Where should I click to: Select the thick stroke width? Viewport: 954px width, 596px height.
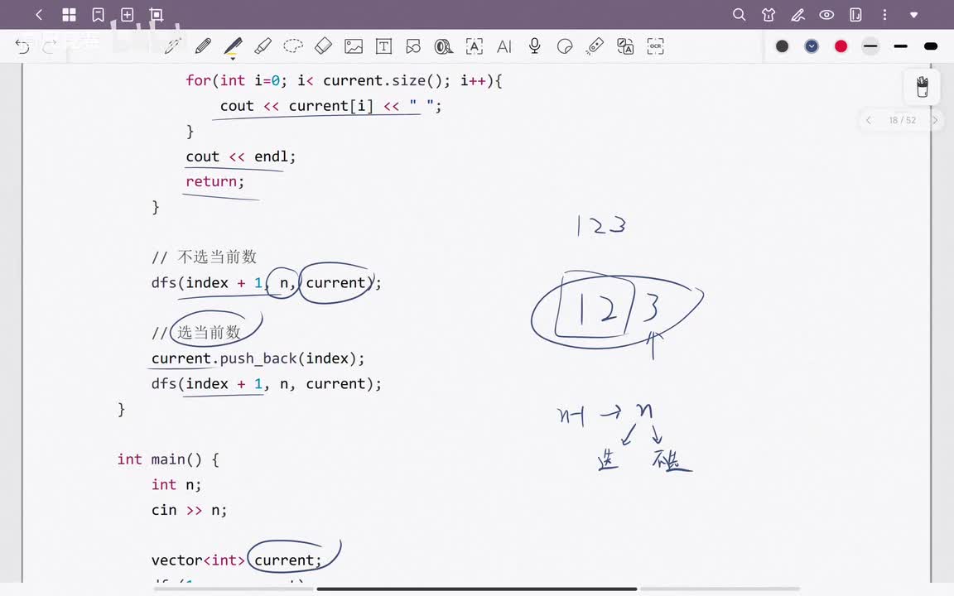point(930,46)
